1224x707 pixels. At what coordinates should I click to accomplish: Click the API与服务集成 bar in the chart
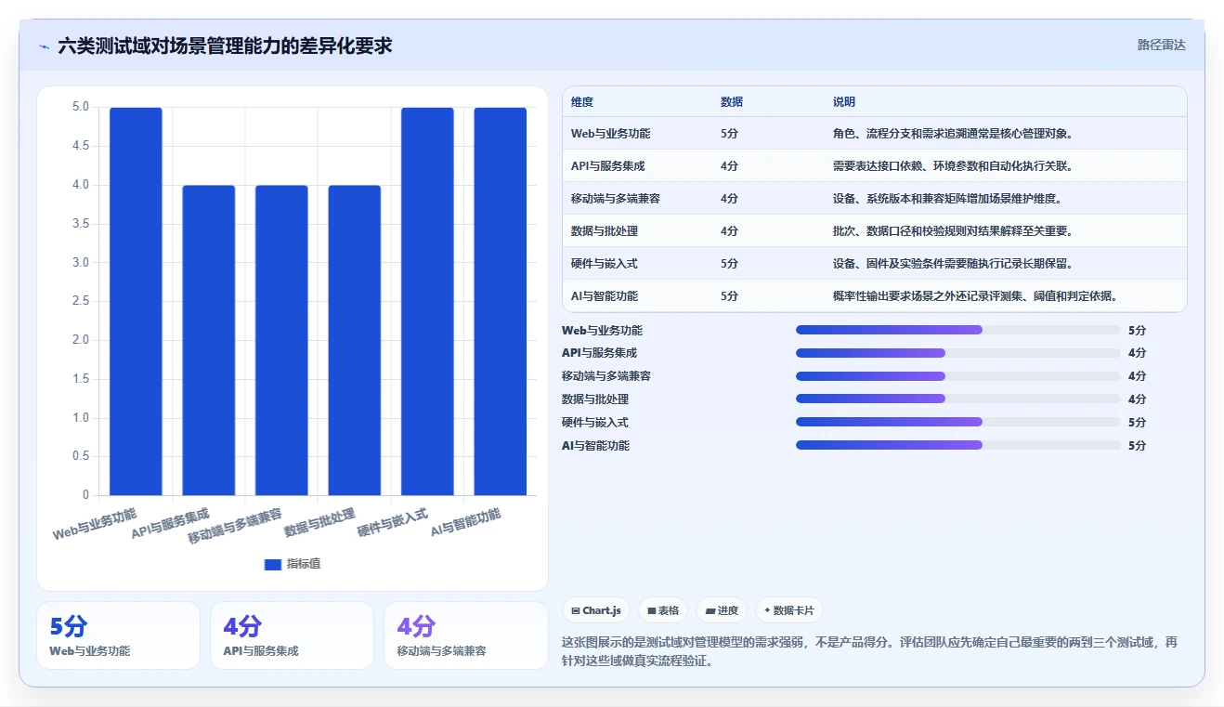[209, 340]
